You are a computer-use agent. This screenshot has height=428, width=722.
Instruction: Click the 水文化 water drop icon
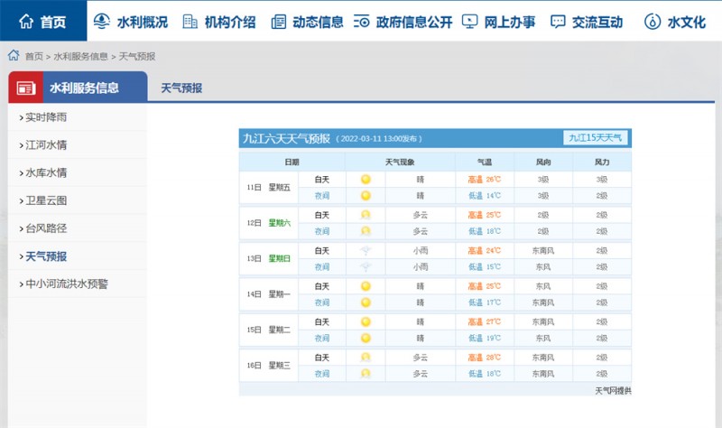pyautogui.click(x=653, y=22)
